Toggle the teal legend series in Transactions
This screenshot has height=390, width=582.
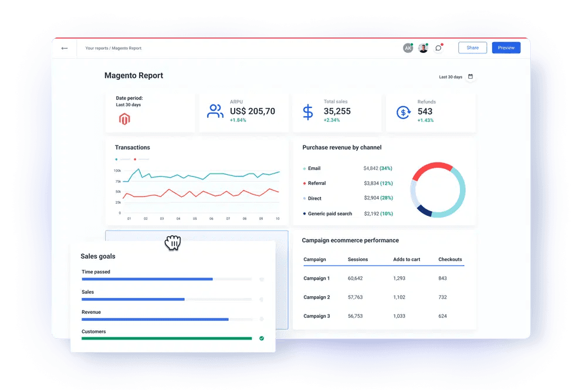123,159
